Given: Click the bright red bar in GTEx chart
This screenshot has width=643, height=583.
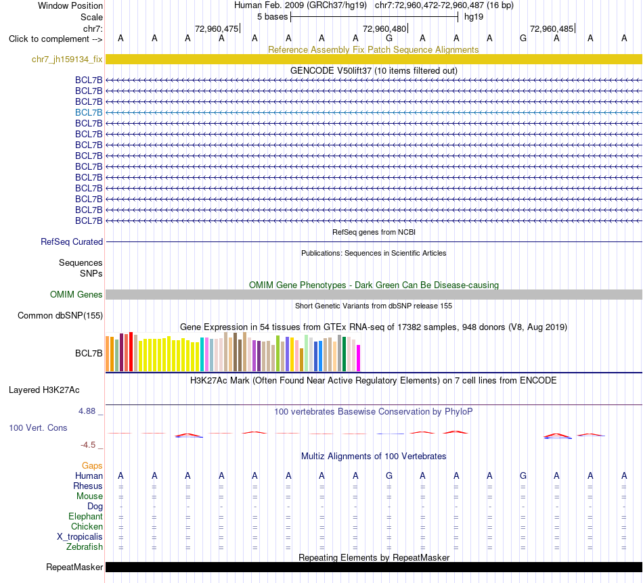Looking at the screenshot, I should pyautogui.click(x=131, y=352).
